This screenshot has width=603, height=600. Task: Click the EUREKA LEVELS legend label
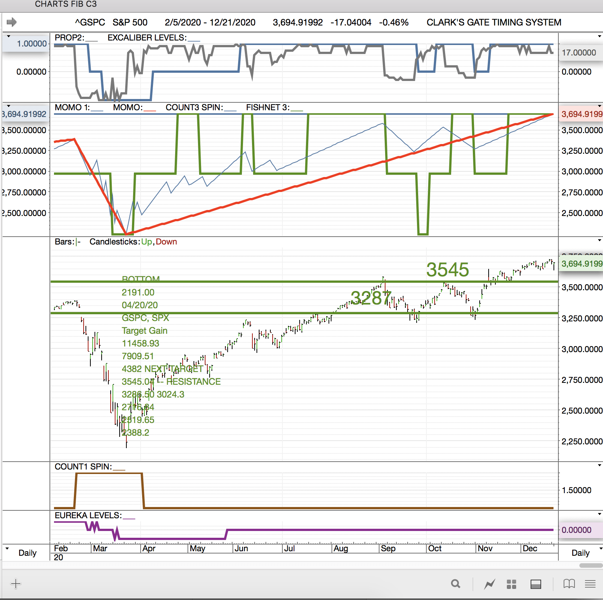pyautogui.click(x=88, y=515)
